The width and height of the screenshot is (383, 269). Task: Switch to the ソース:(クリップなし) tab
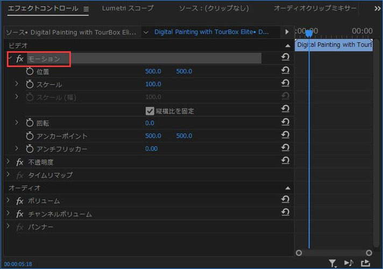(214, 8)
